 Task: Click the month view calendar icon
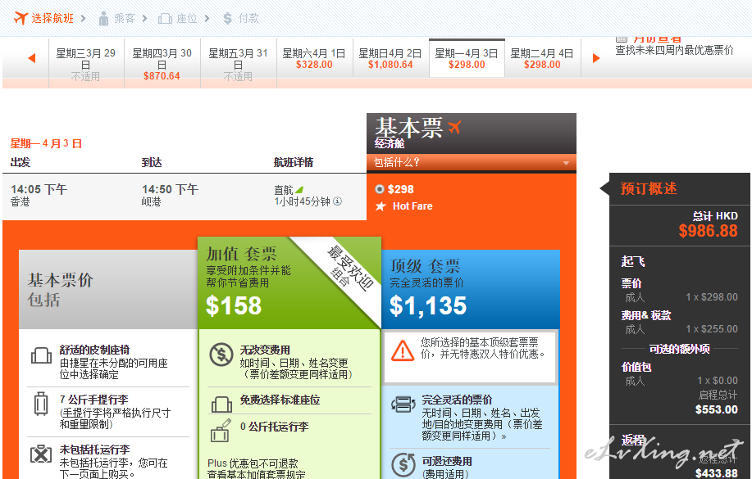(622, 38)
